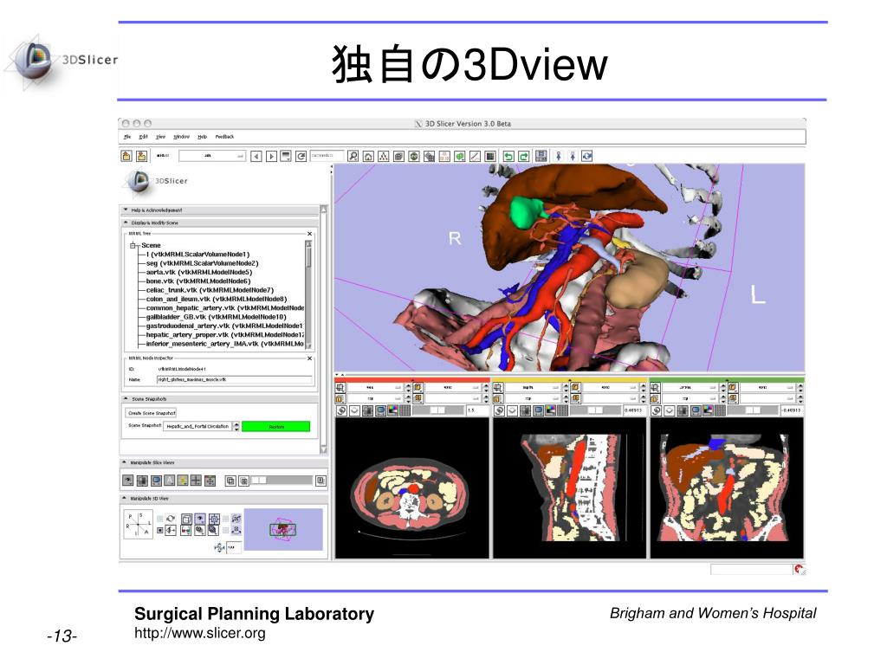
Task: Toggle green viewer fit-to-window icon
Action: pyautogui.click(x=683, y=410)
